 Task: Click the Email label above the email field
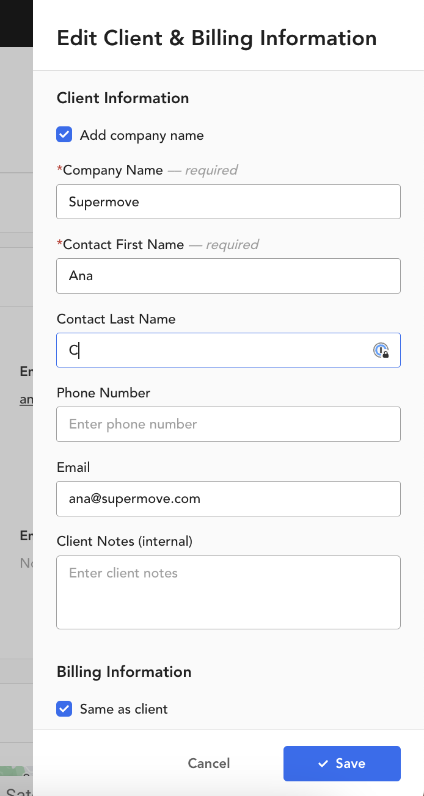pyautogui.click(x=73, y=468)
